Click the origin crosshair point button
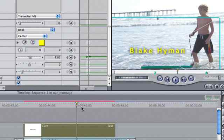 tap(20, 50)
